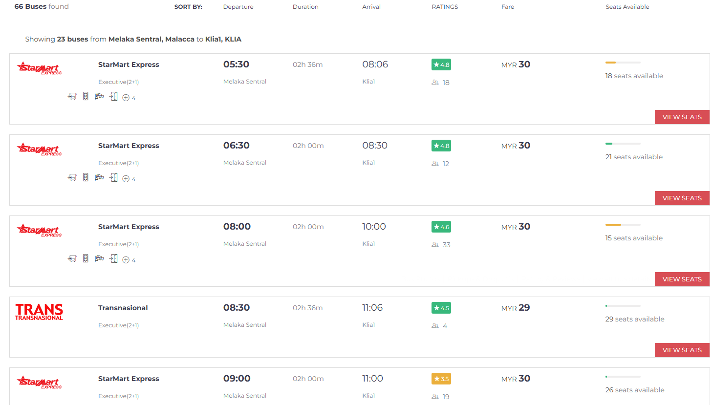Click CCTV camera icon on 06:30 bus
Screen dimensions: 713x405
coord(99,177)
